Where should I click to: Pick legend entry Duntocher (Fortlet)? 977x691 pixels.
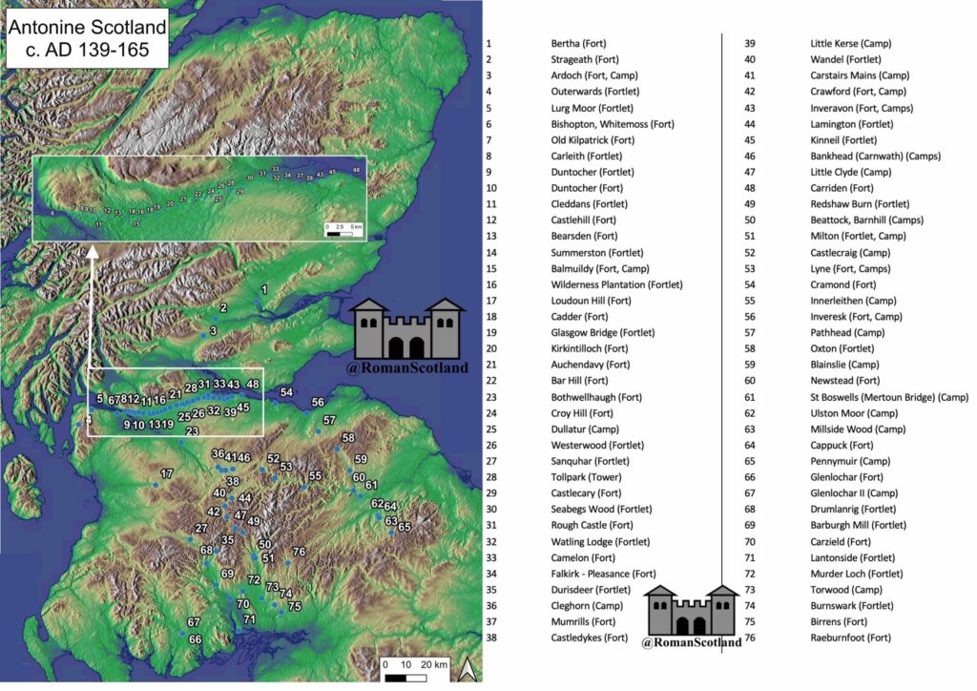click(x=592, y=172)
